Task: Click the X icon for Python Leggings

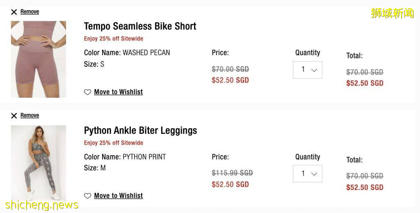Action: click(14, 116)
